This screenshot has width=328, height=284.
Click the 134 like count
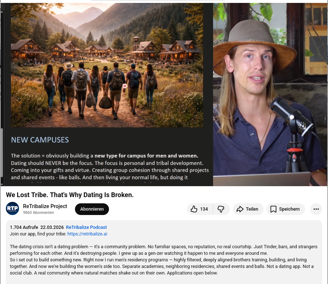tap(204, 209)
